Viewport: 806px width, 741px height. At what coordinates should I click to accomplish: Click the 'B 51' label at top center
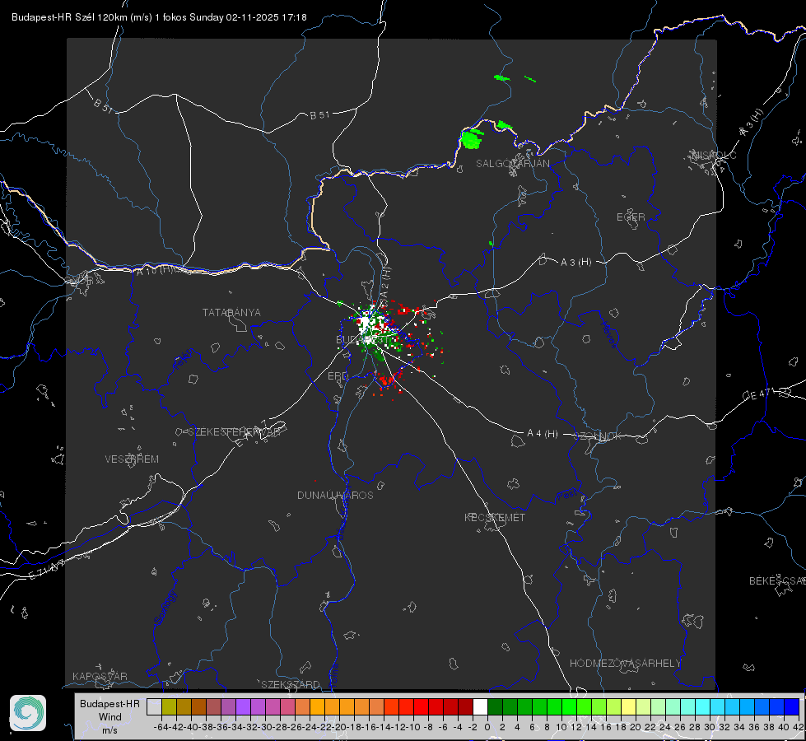click(x=319, y=115)
